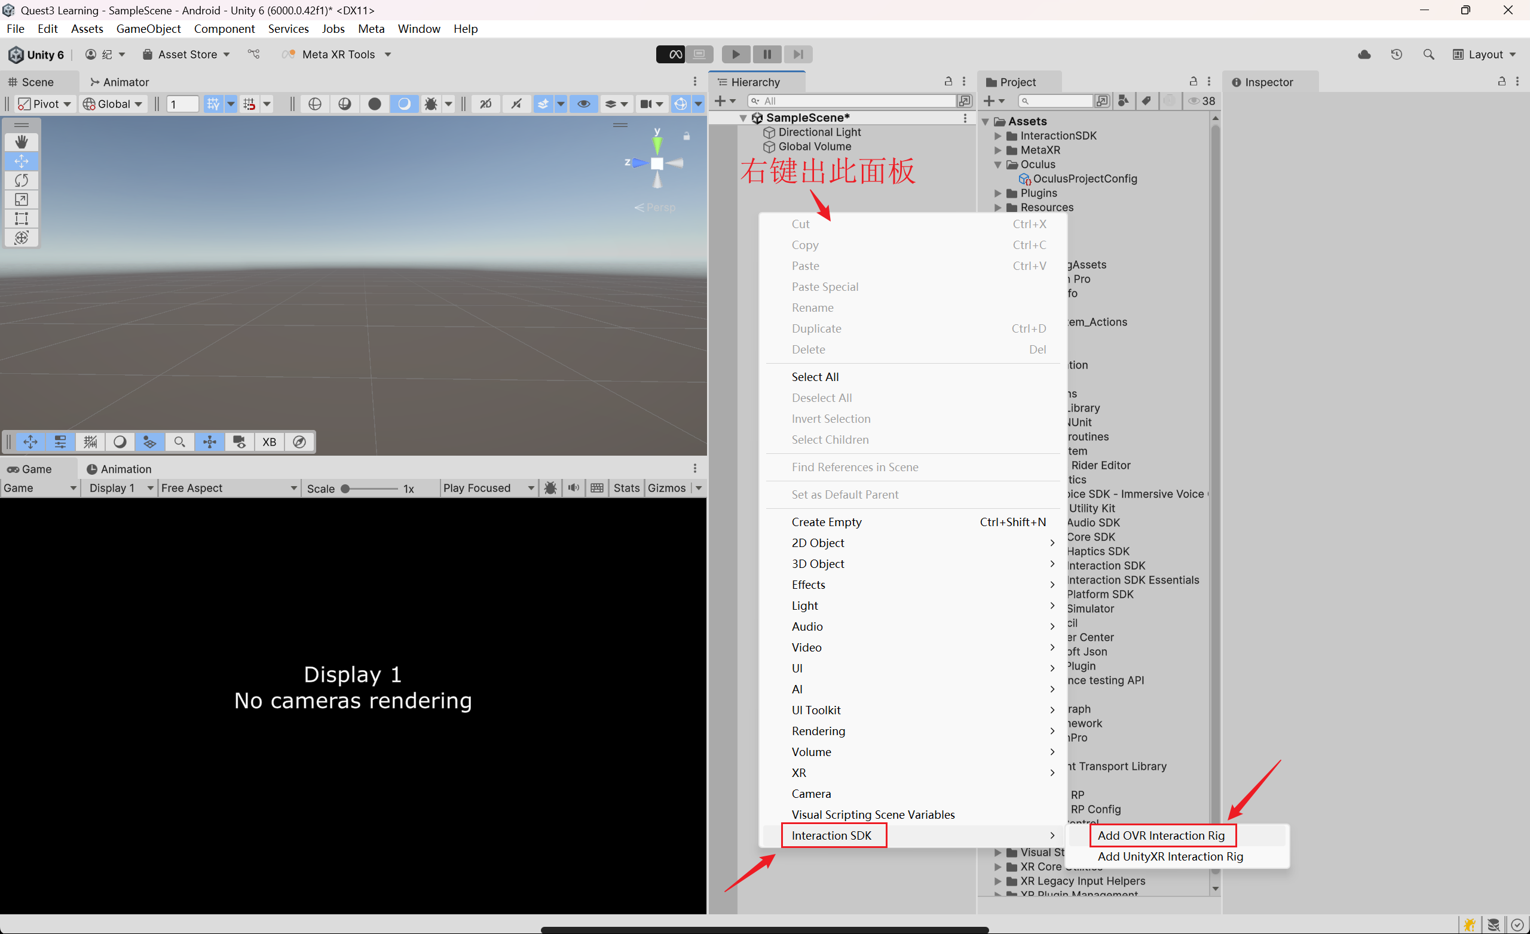
Task: Click the Project search field
Action: coord(1055,101)
